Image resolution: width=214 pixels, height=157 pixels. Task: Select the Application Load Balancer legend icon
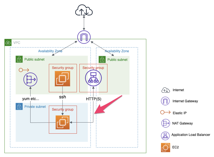point(165,135)
